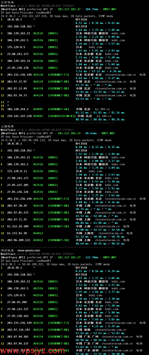Click the 86.61ms API latency value
This screenshot has height=355, width=149.
pyautogui.click(x=91, y=133)
